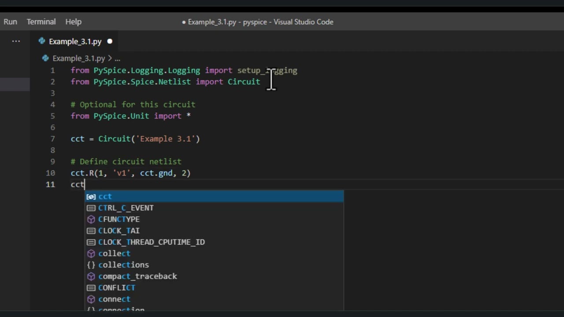
Task: Open the Terminal menu
Action: tap(41, 22)
